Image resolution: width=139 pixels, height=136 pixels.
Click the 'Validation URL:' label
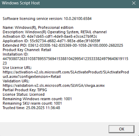tap(16, 81)
